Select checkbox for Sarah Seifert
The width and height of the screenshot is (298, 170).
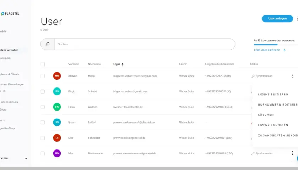point(43,123)
